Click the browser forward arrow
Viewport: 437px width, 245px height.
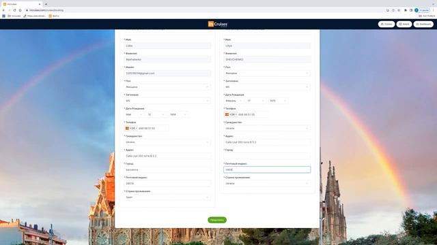(9, 10)
